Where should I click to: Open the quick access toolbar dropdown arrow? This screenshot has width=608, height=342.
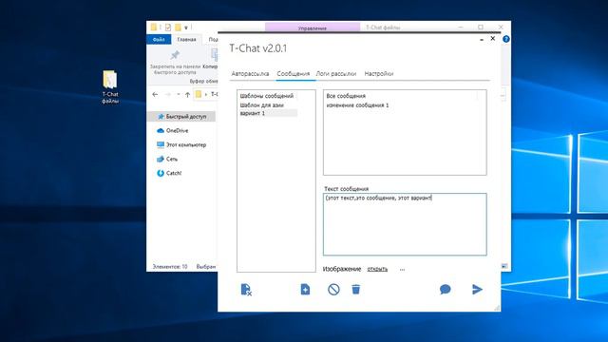[x=186, y=28]
